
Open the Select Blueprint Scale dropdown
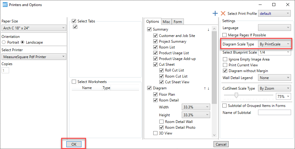click(274, 52)
